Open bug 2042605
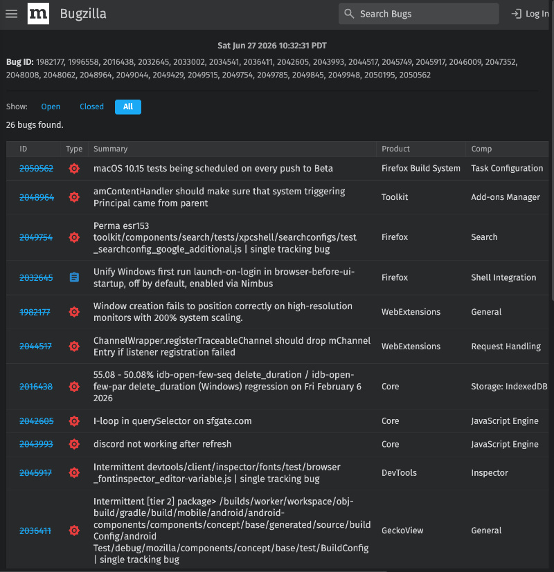This screenshot has height=572, width=554. click(37, 421)
